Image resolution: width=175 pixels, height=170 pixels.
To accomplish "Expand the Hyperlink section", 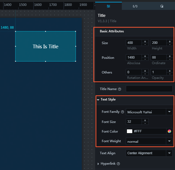I will coord(98,164).
